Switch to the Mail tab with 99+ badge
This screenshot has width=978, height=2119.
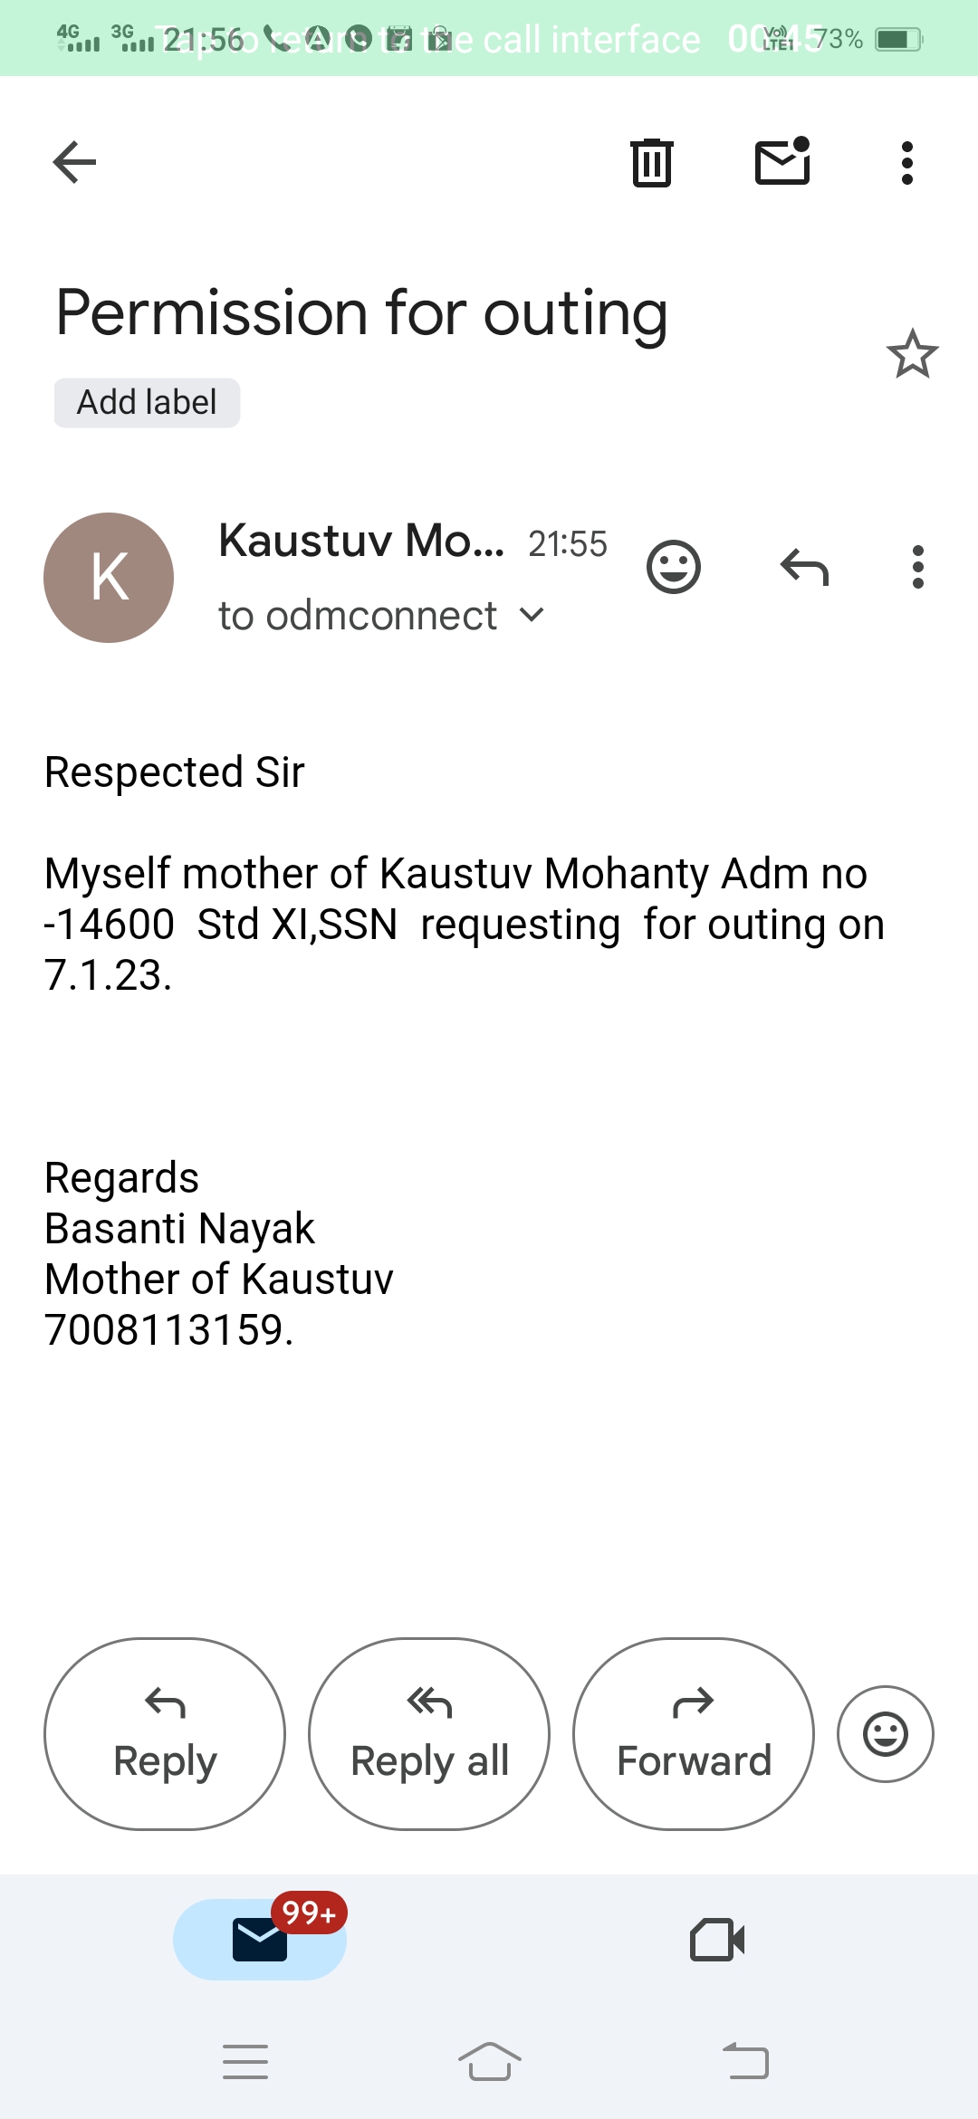(260, 1939)
